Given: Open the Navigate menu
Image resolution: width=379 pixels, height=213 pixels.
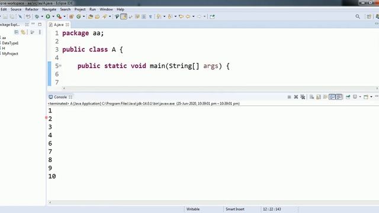Looking at the screenshot, I should pos(49,9).
